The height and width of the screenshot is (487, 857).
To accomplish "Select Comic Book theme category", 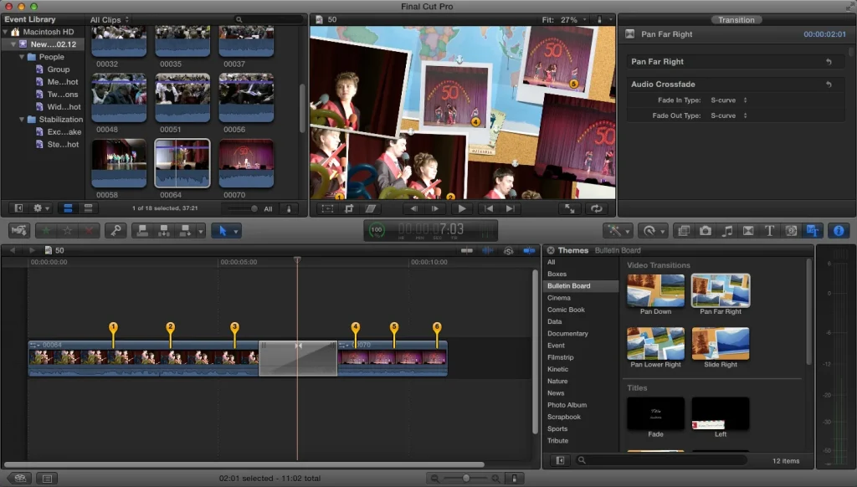I will click(x=567, y=310).
